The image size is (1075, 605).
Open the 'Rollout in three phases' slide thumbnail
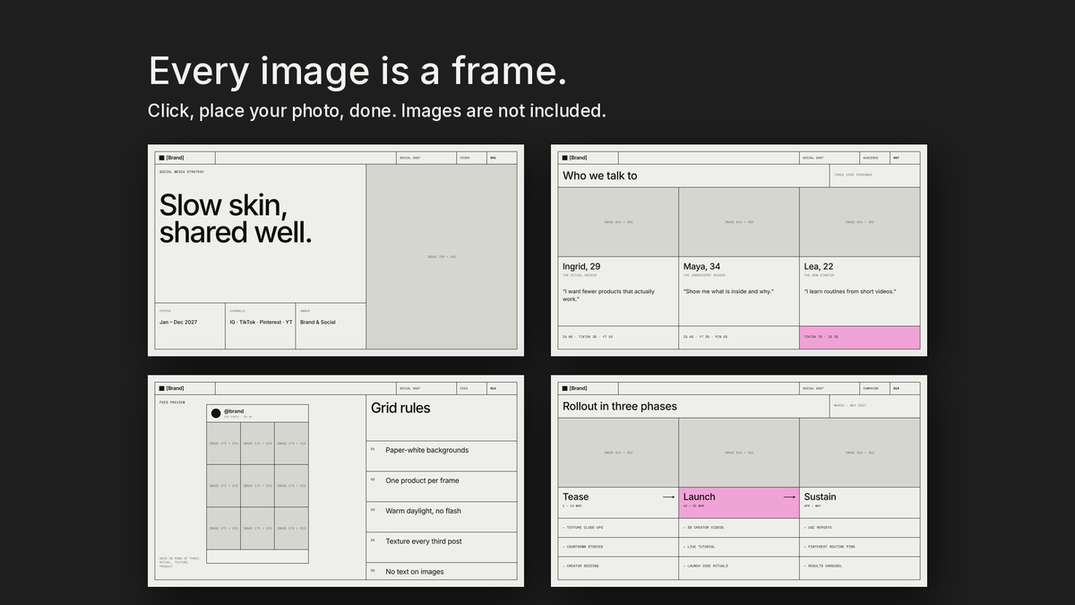(x=739, y=480)
